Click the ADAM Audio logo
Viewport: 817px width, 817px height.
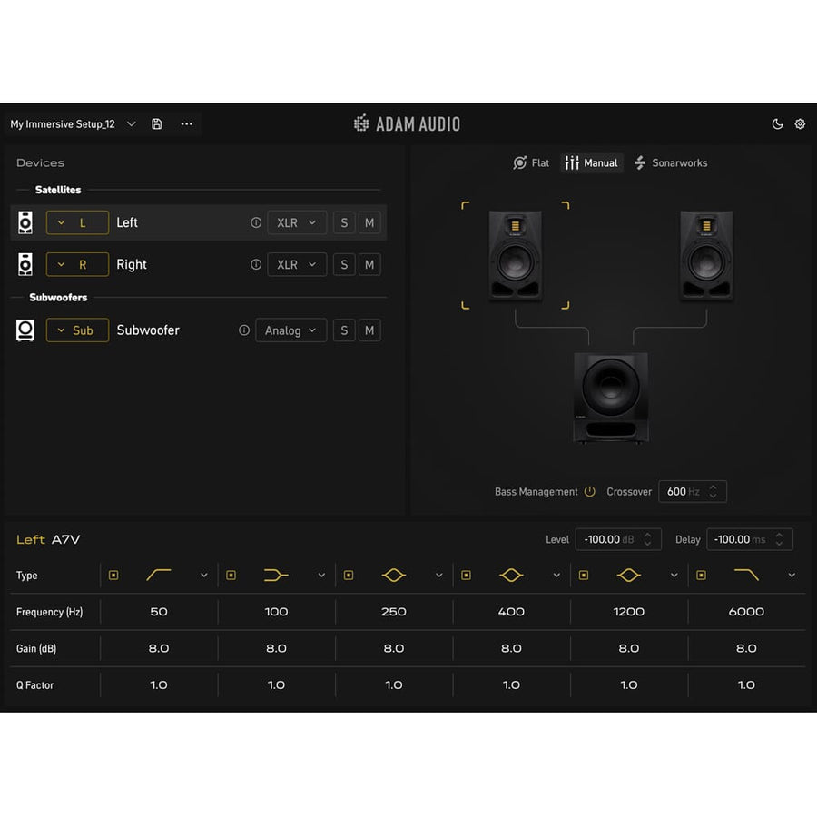(407, 124)
